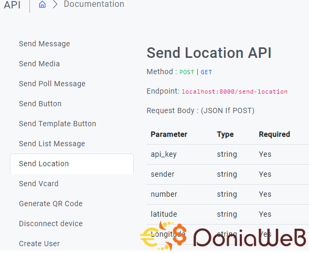Screen dimensions: 309x253
Task: Click the Documentation breadcrumb text
Action: [x=94, y=4]
